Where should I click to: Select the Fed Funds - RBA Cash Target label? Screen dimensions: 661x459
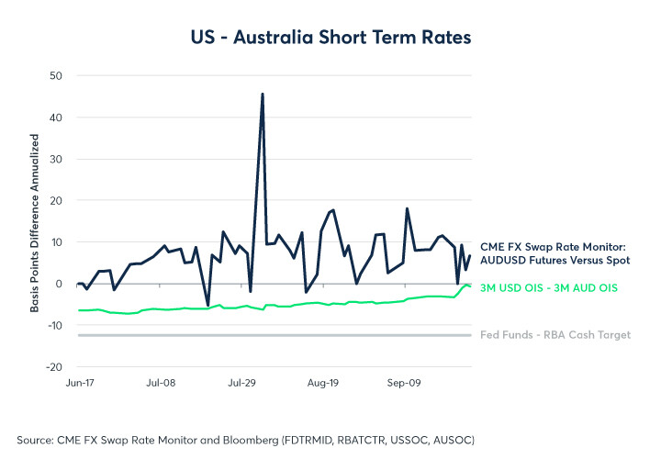coord(555,335)
